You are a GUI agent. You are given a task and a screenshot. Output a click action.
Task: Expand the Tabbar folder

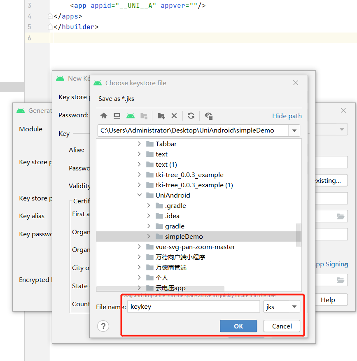(139, 144)
